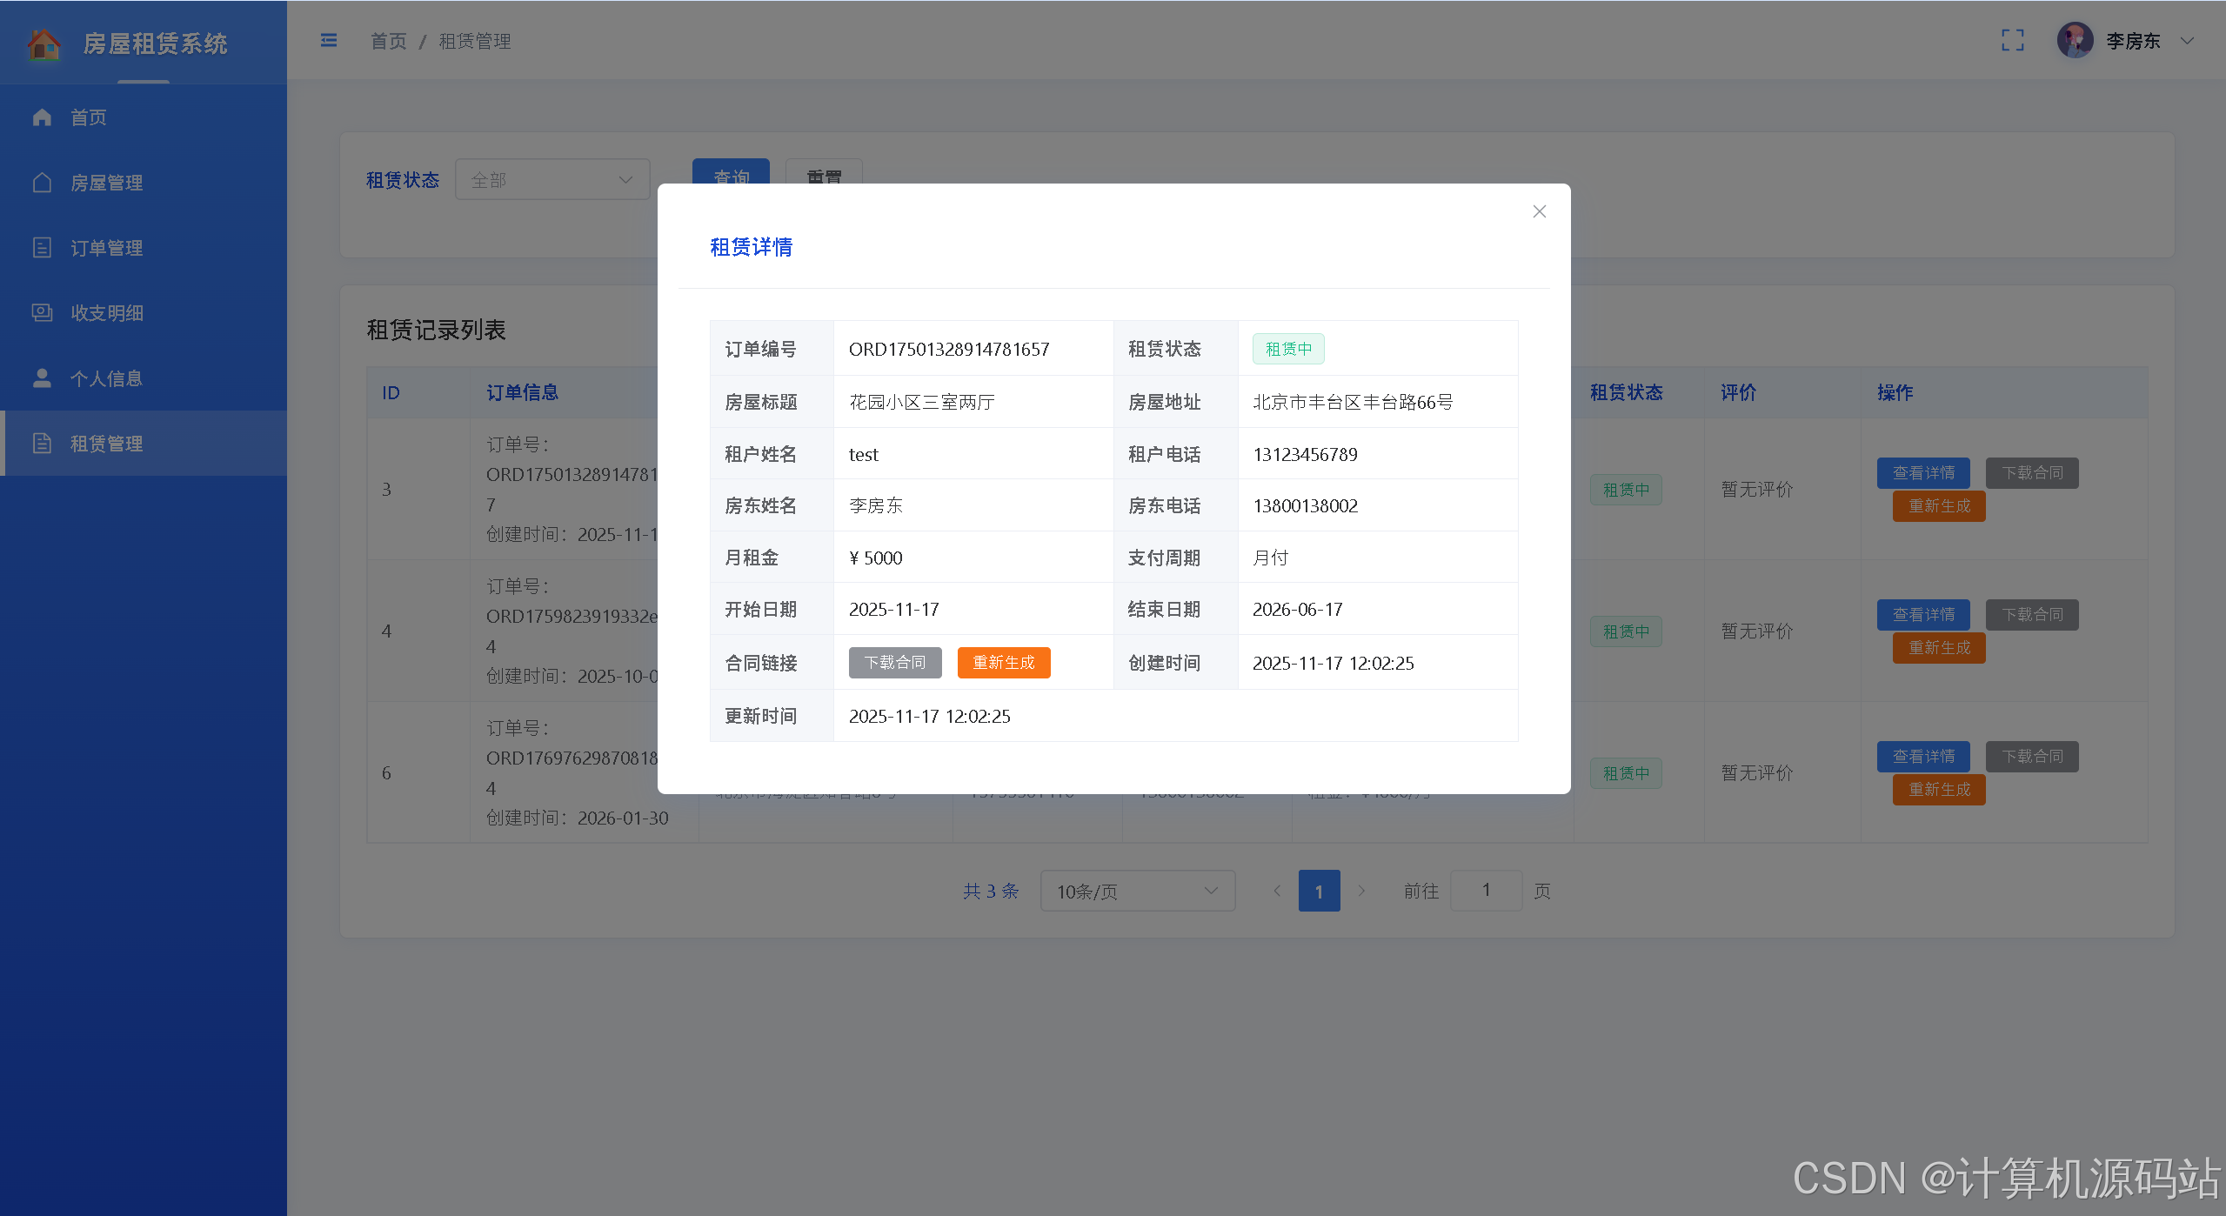Click the 房屋管理 sidebar icon
The height and width of the screenshot is (1216, 2226).
click(x=42, y=183)
